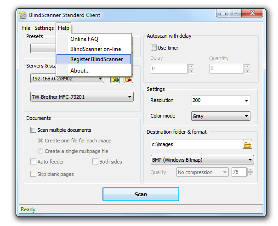The width and height of the screenshot is (278, 226).
Task: Open the Resolution 200 dropdown
Action: [x=221, y=100]
